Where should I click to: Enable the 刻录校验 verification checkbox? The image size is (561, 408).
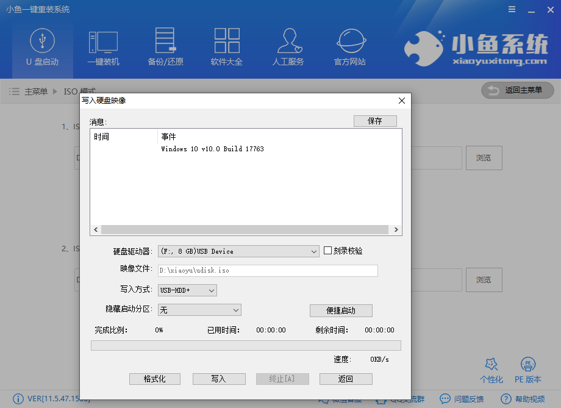point(327,251)
